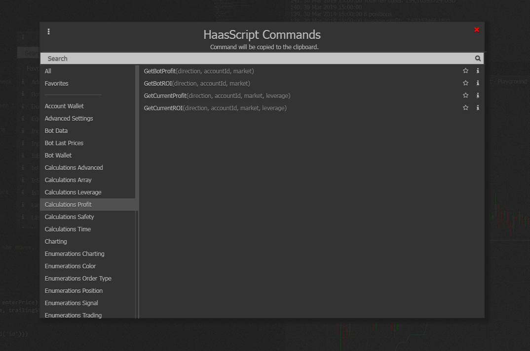Switch to the Charting category
This screenshot has height=351, width=530.
(x=56, y=241)
